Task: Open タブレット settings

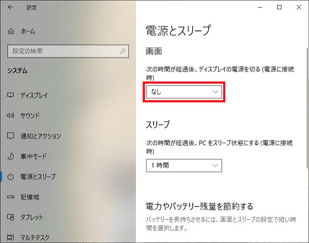Action: [x=32, y=218]
